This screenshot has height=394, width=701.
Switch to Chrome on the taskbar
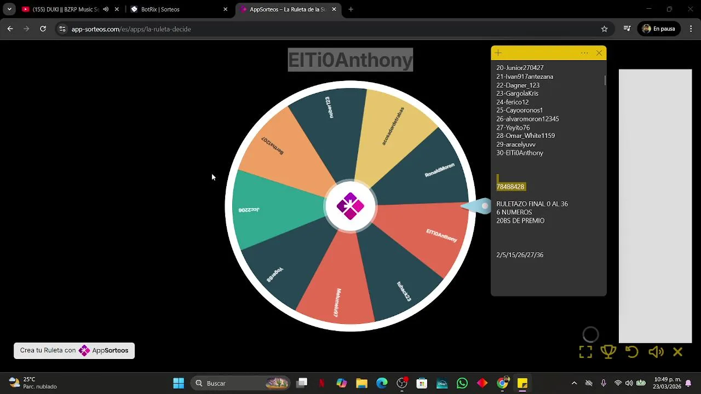[x=502, y=383]
